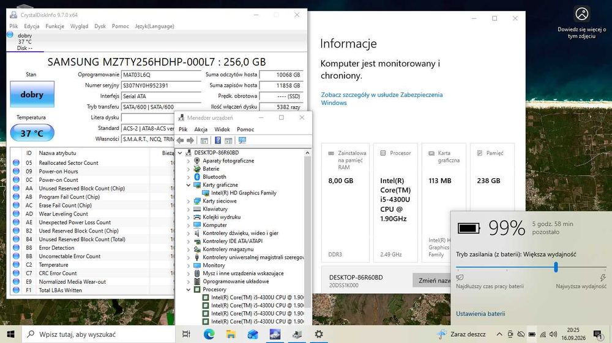The width and height of the screenshot is (612, 343).
Task: Click the 37 °C temperature button
Action: pyautogui.click(x=32, y=133)
